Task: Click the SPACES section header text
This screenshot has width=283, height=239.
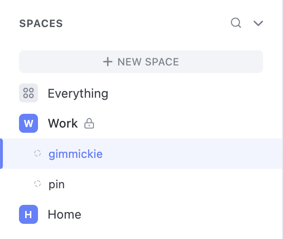Action: click(41, 24)
